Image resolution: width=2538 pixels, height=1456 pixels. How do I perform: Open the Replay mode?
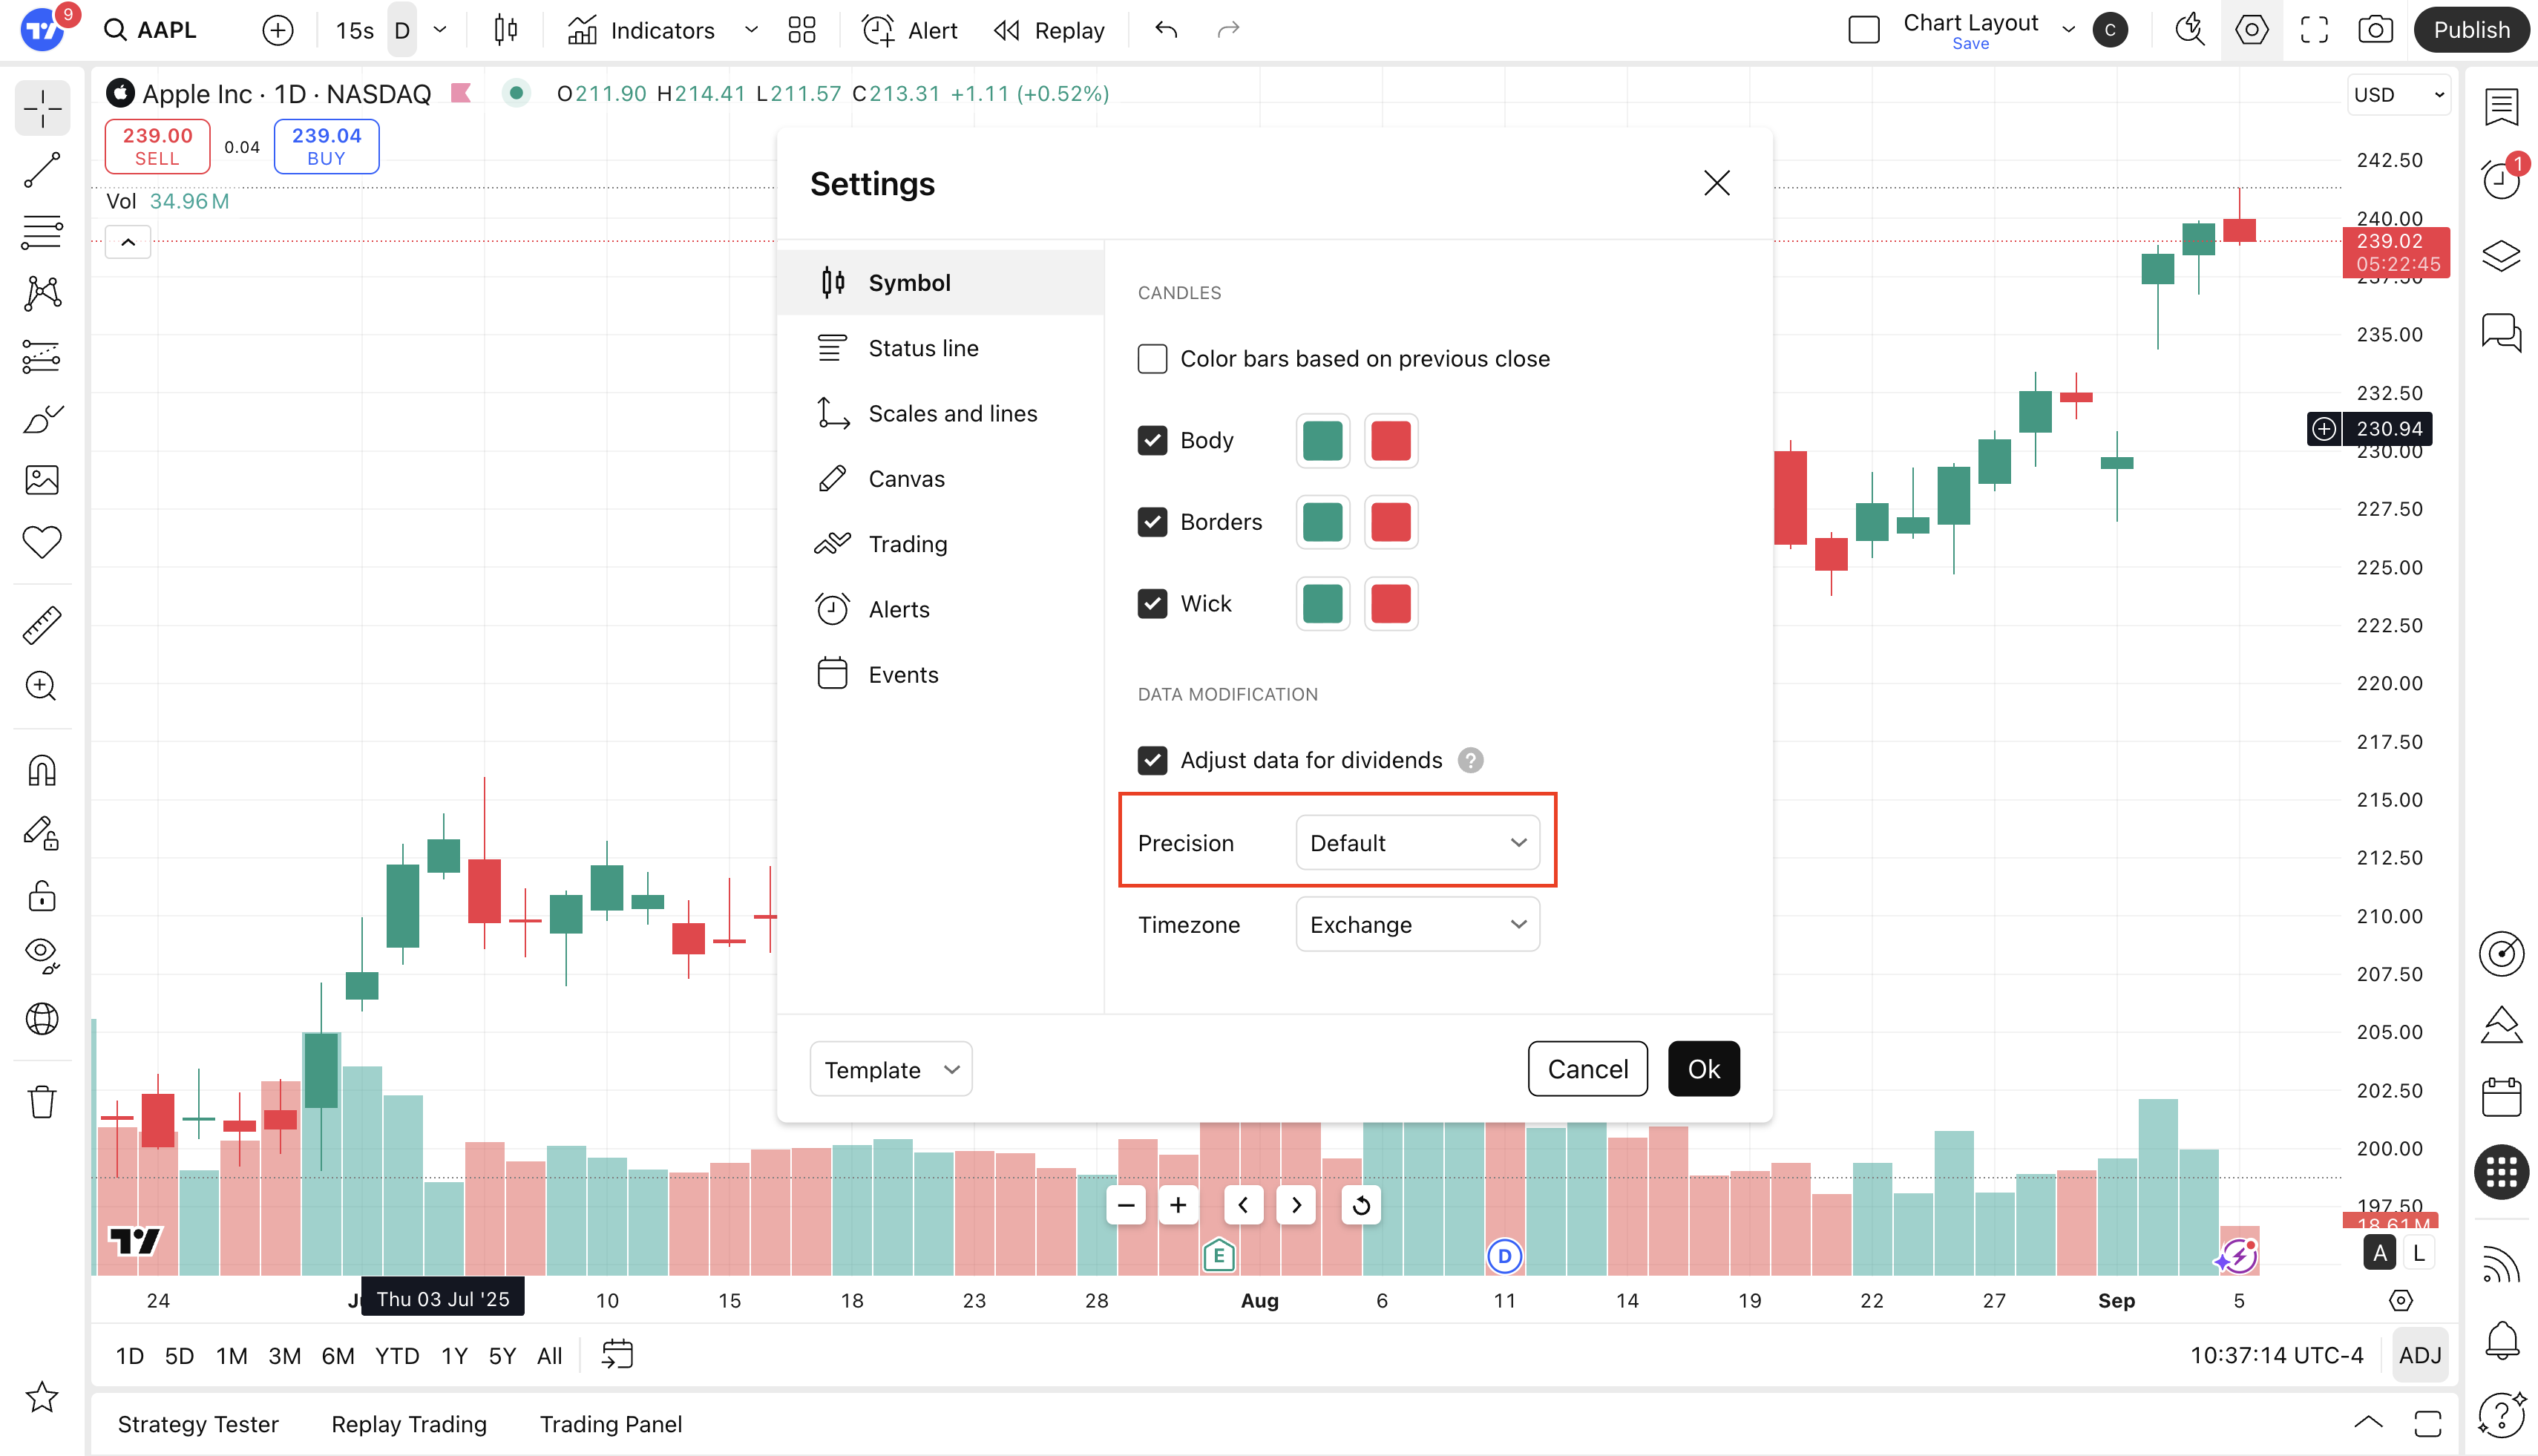[1049, 30]
